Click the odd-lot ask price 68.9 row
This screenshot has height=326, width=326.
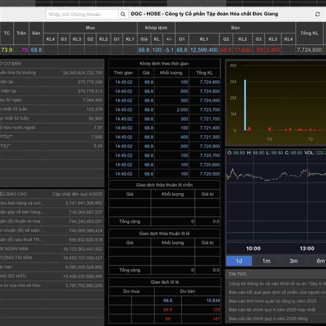tap(167, 309)
